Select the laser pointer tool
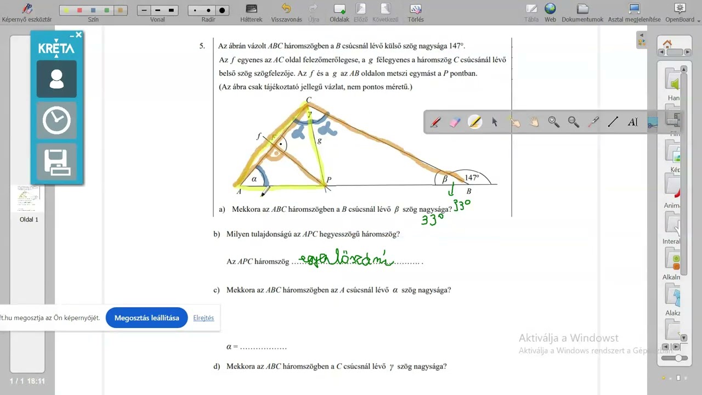The width and height of the screenshot is (702, 395). (593, 122)
